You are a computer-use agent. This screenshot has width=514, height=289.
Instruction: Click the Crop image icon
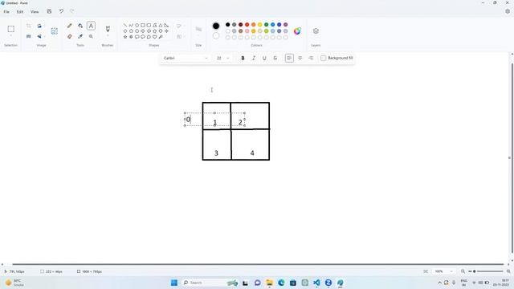coord(29,26)
